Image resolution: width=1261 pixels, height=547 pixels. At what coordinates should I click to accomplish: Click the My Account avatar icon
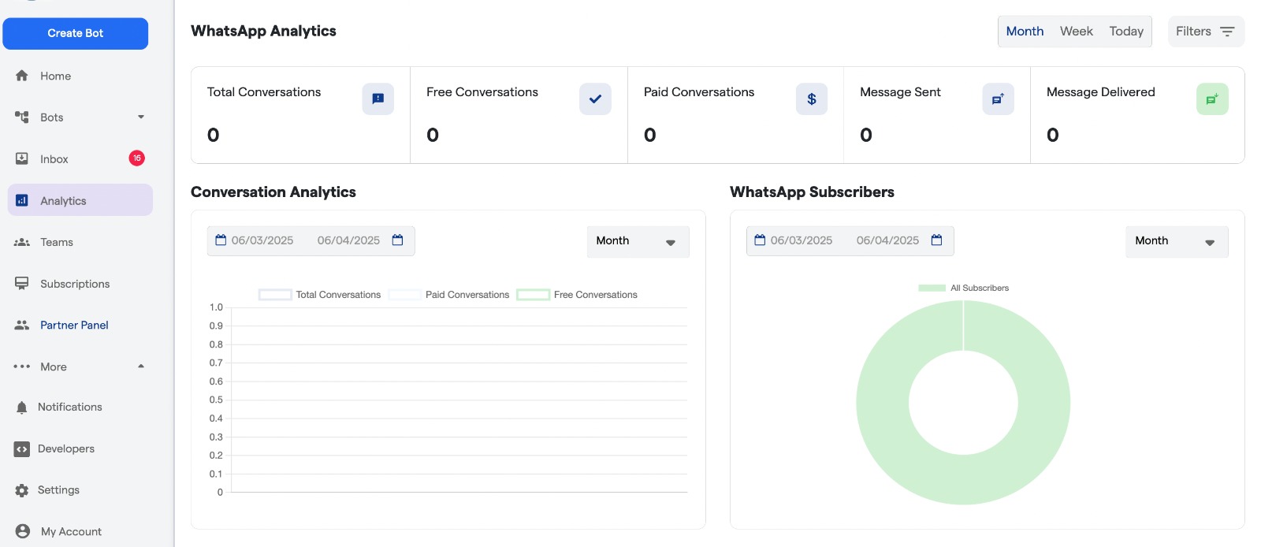point(23,531)
